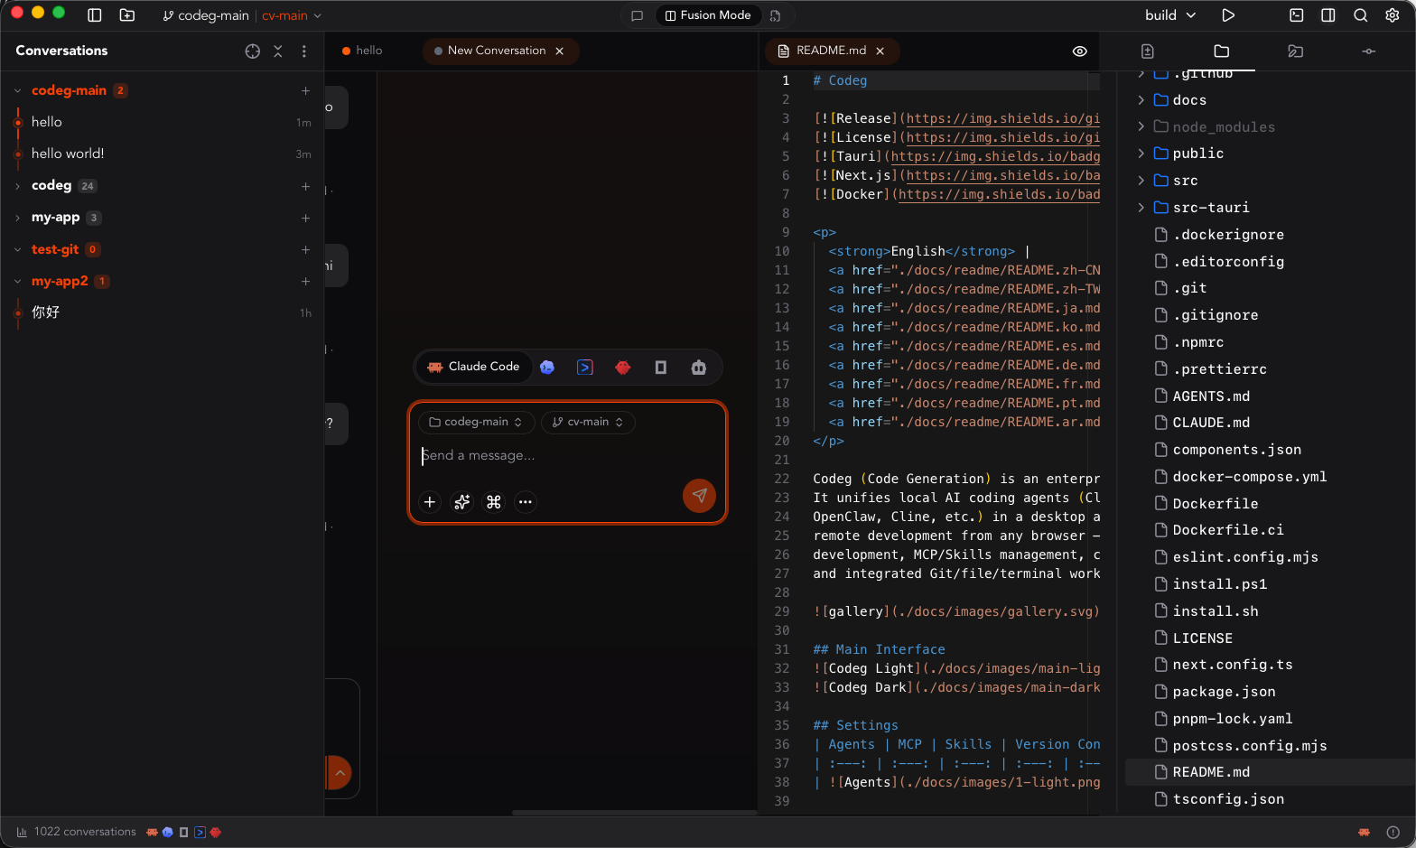Collapse all conversation groups
Viewport: 1416px width, 848px height.
278,51
